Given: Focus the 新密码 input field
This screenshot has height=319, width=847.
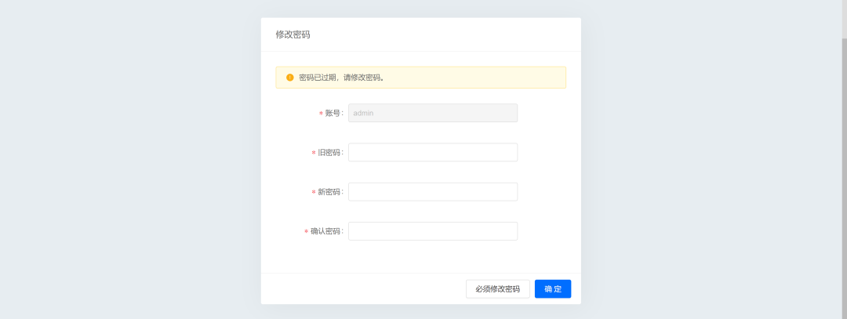Looking at the screenshot, I should 432,192.
